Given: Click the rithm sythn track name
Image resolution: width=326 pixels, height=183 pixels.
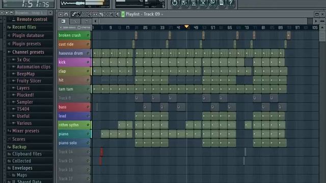Looking at the screenshot, I should pos(69,125).
